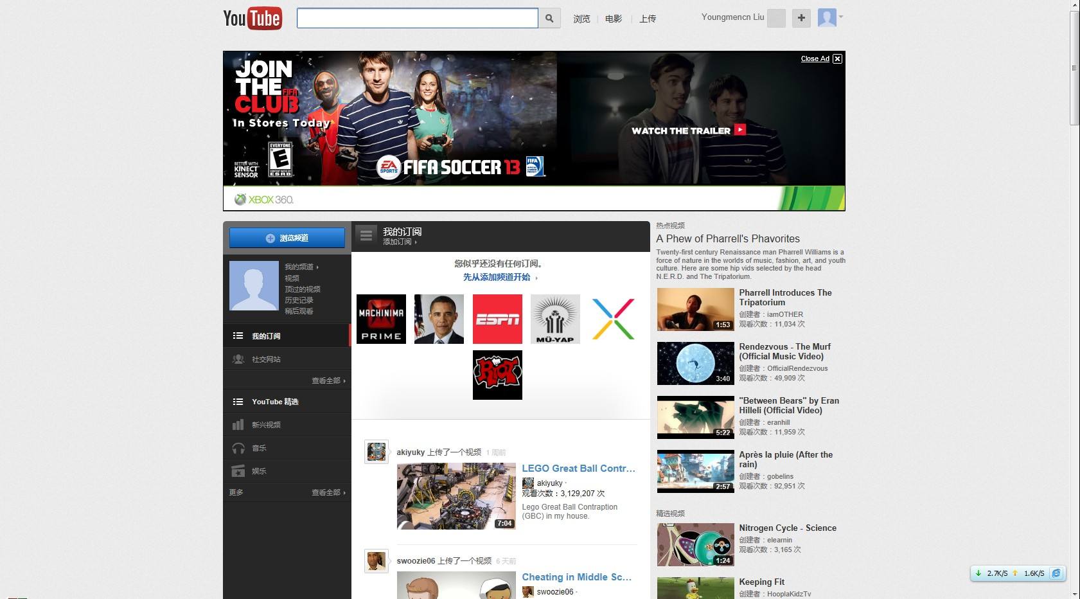This screenshot has width=1080, height=599.
Task: Click the colorful X Nexus channel icon
Action: click(x=613, y=319)
